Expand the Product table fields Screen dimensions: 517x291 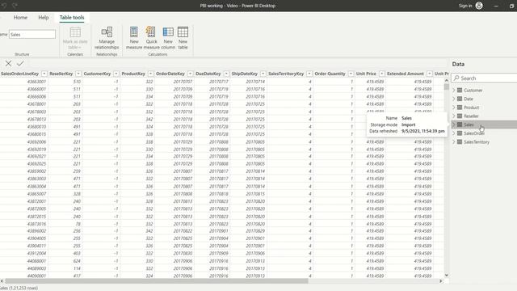coord(454,108)
